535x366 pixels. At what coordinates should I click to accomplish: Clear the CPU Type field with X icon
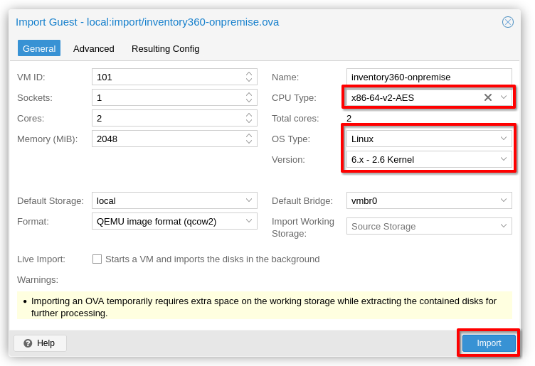(x=488, y=97)
